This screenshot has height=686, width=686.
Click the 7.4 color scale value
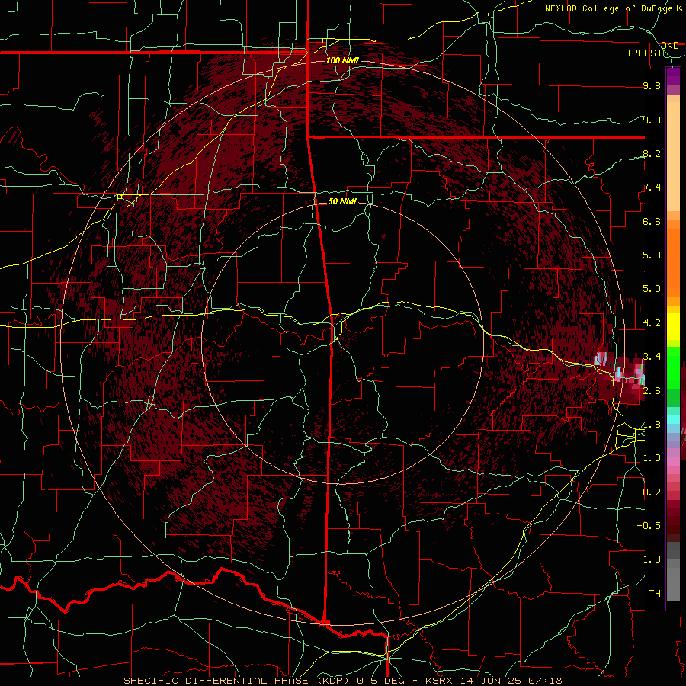652,188
